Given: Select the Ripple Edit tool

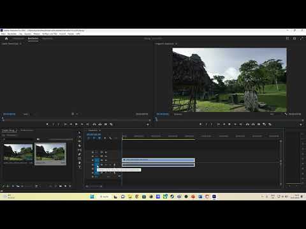Looking at the screenshot, I should click(x=80, y=141).
